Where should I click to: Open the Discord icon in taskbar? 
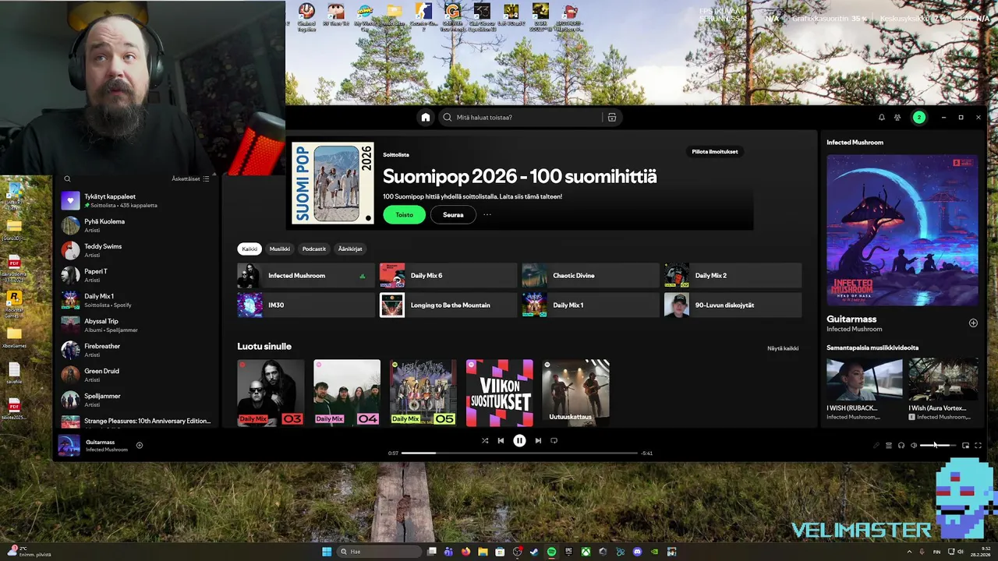tap(637, 552)
